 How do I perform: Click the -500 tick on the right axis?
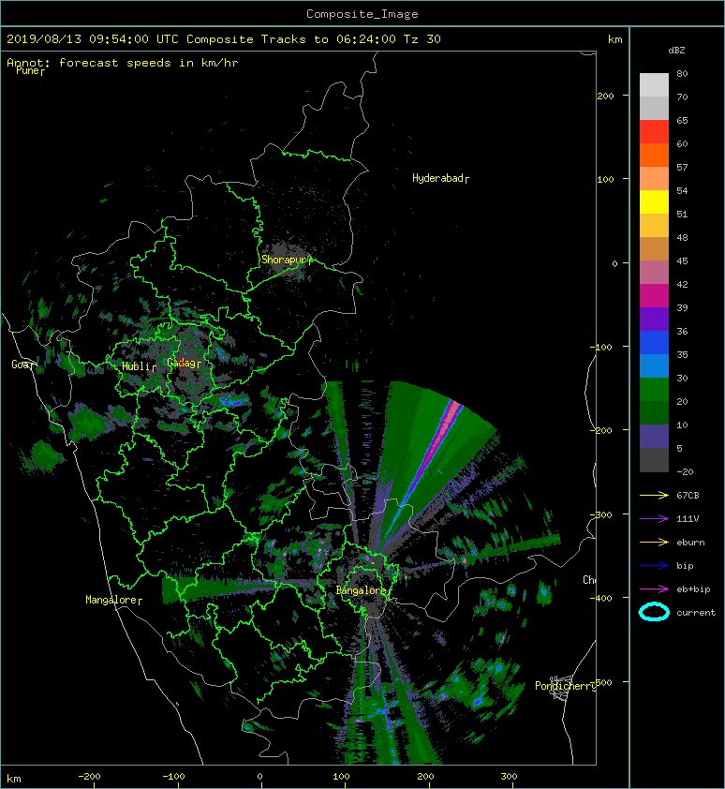click(602, 682)
